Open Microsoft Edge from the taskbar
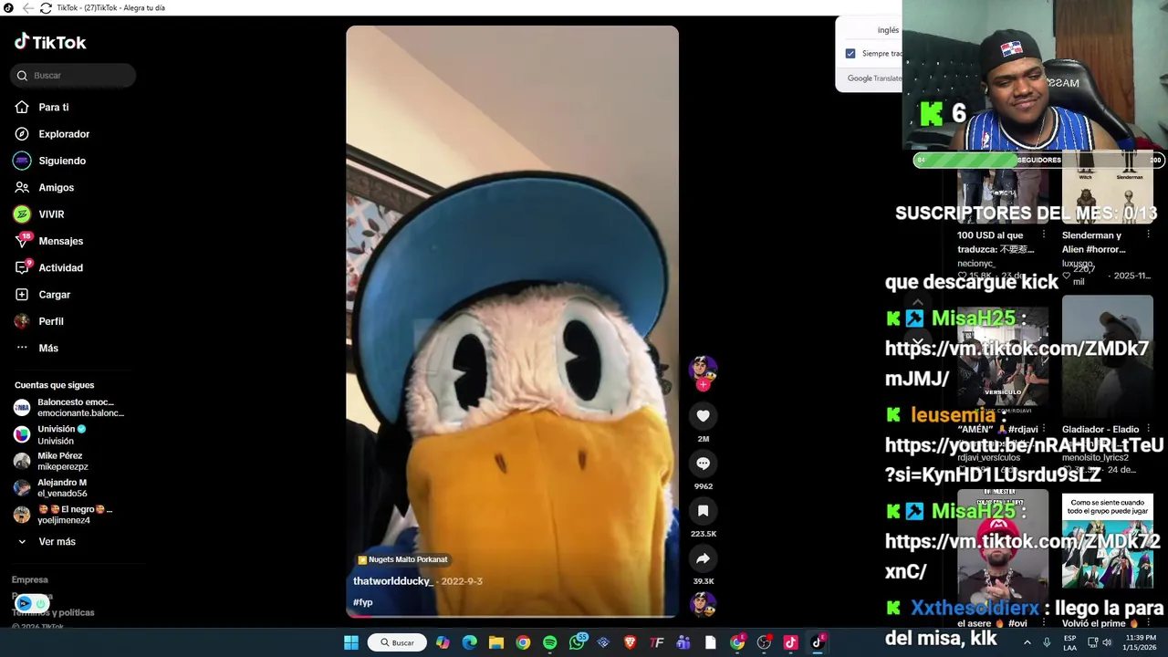The width and height of the screenshot is (1168, 657). (x=469, y=642)
